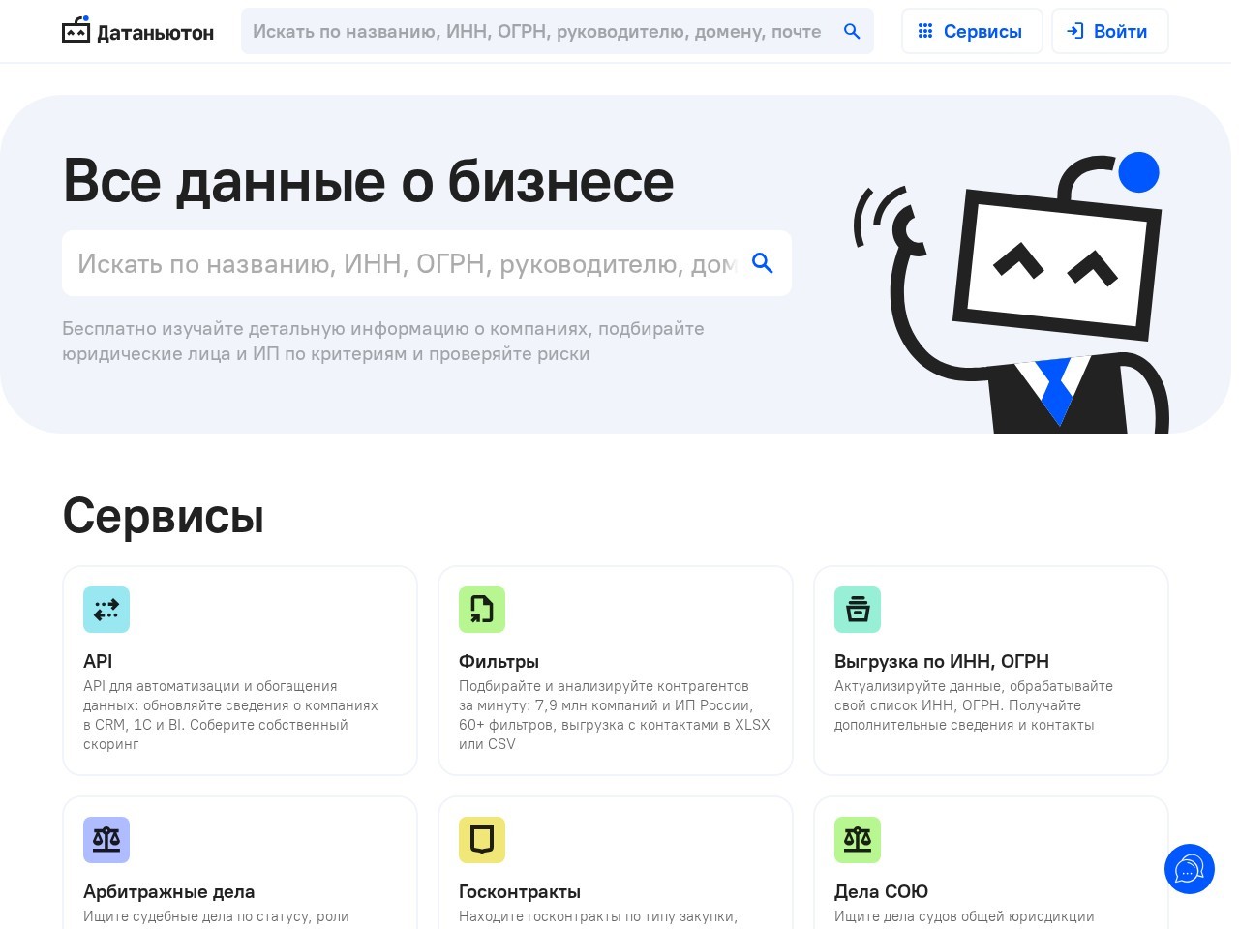1239x929 pixels.
Task: Open the Госконтракты title link
Action: click(520, 891)
